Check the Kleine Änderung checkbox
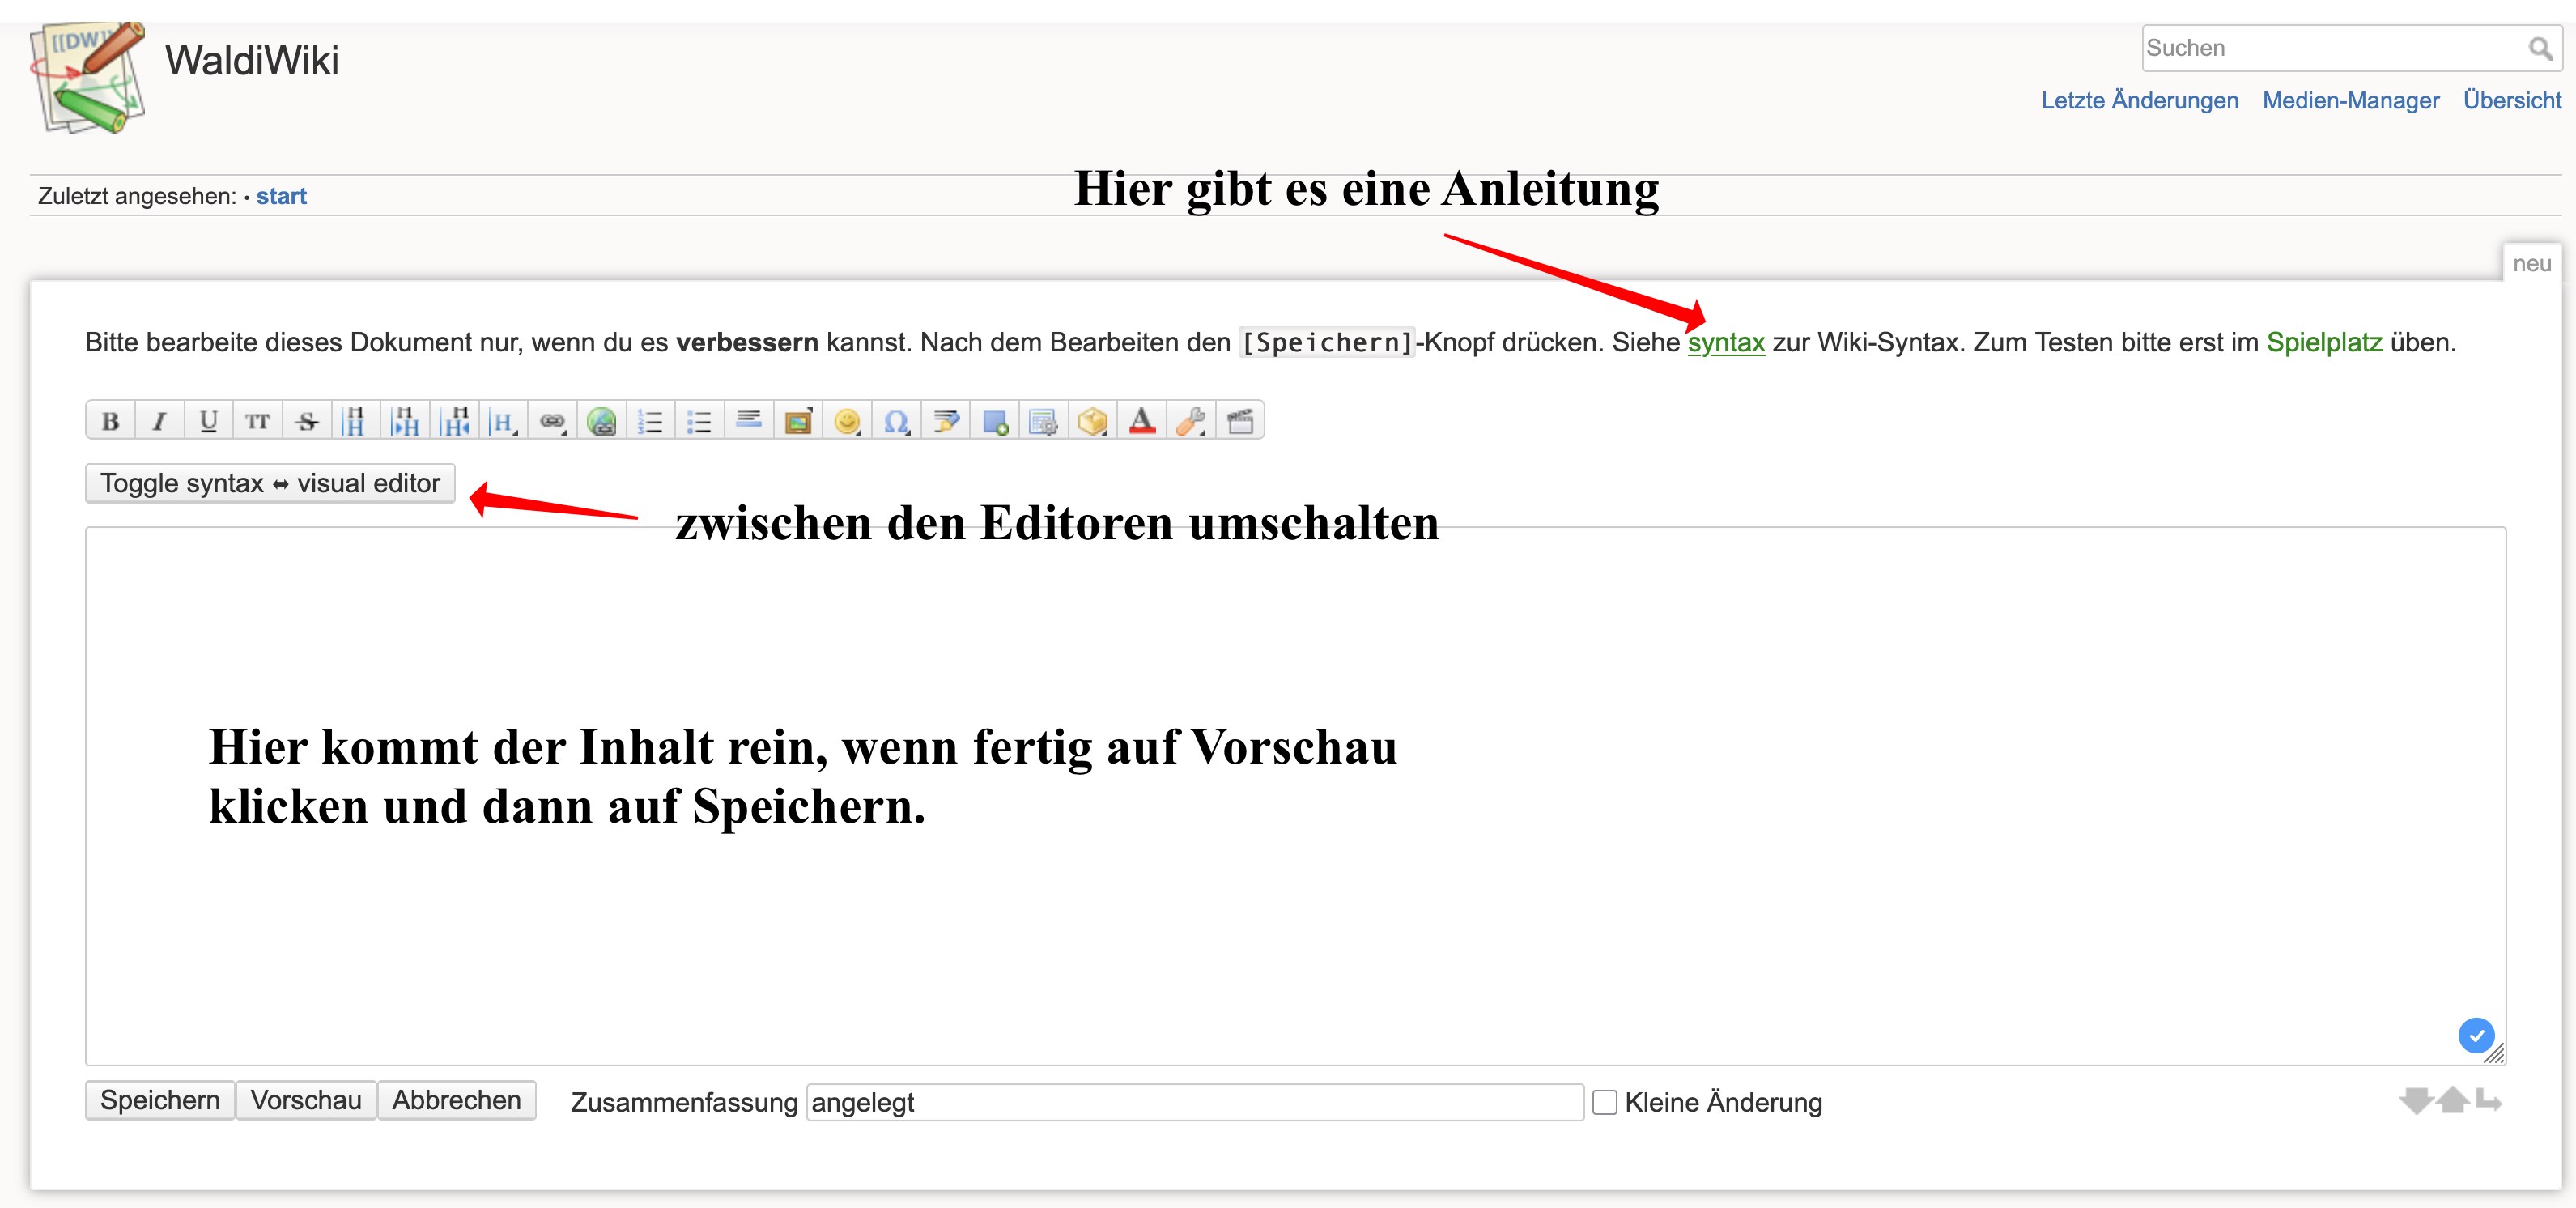Viewport: 2576px width, 1208px height. coord(1604,1102)
